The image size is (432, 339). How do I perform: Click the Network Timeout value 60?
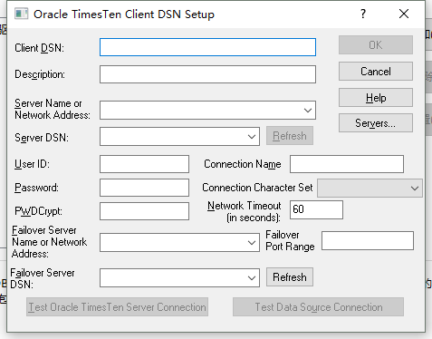point(316,209)
